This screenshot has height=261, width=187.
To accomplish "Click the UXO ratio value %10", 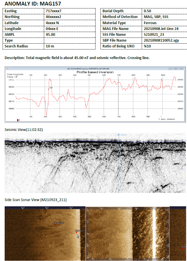I will pos(147,46).
